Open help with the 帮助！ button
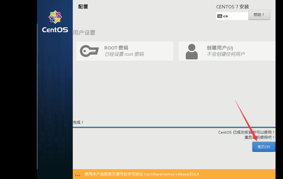Screen dimensions: 283x179 (259, 15)
